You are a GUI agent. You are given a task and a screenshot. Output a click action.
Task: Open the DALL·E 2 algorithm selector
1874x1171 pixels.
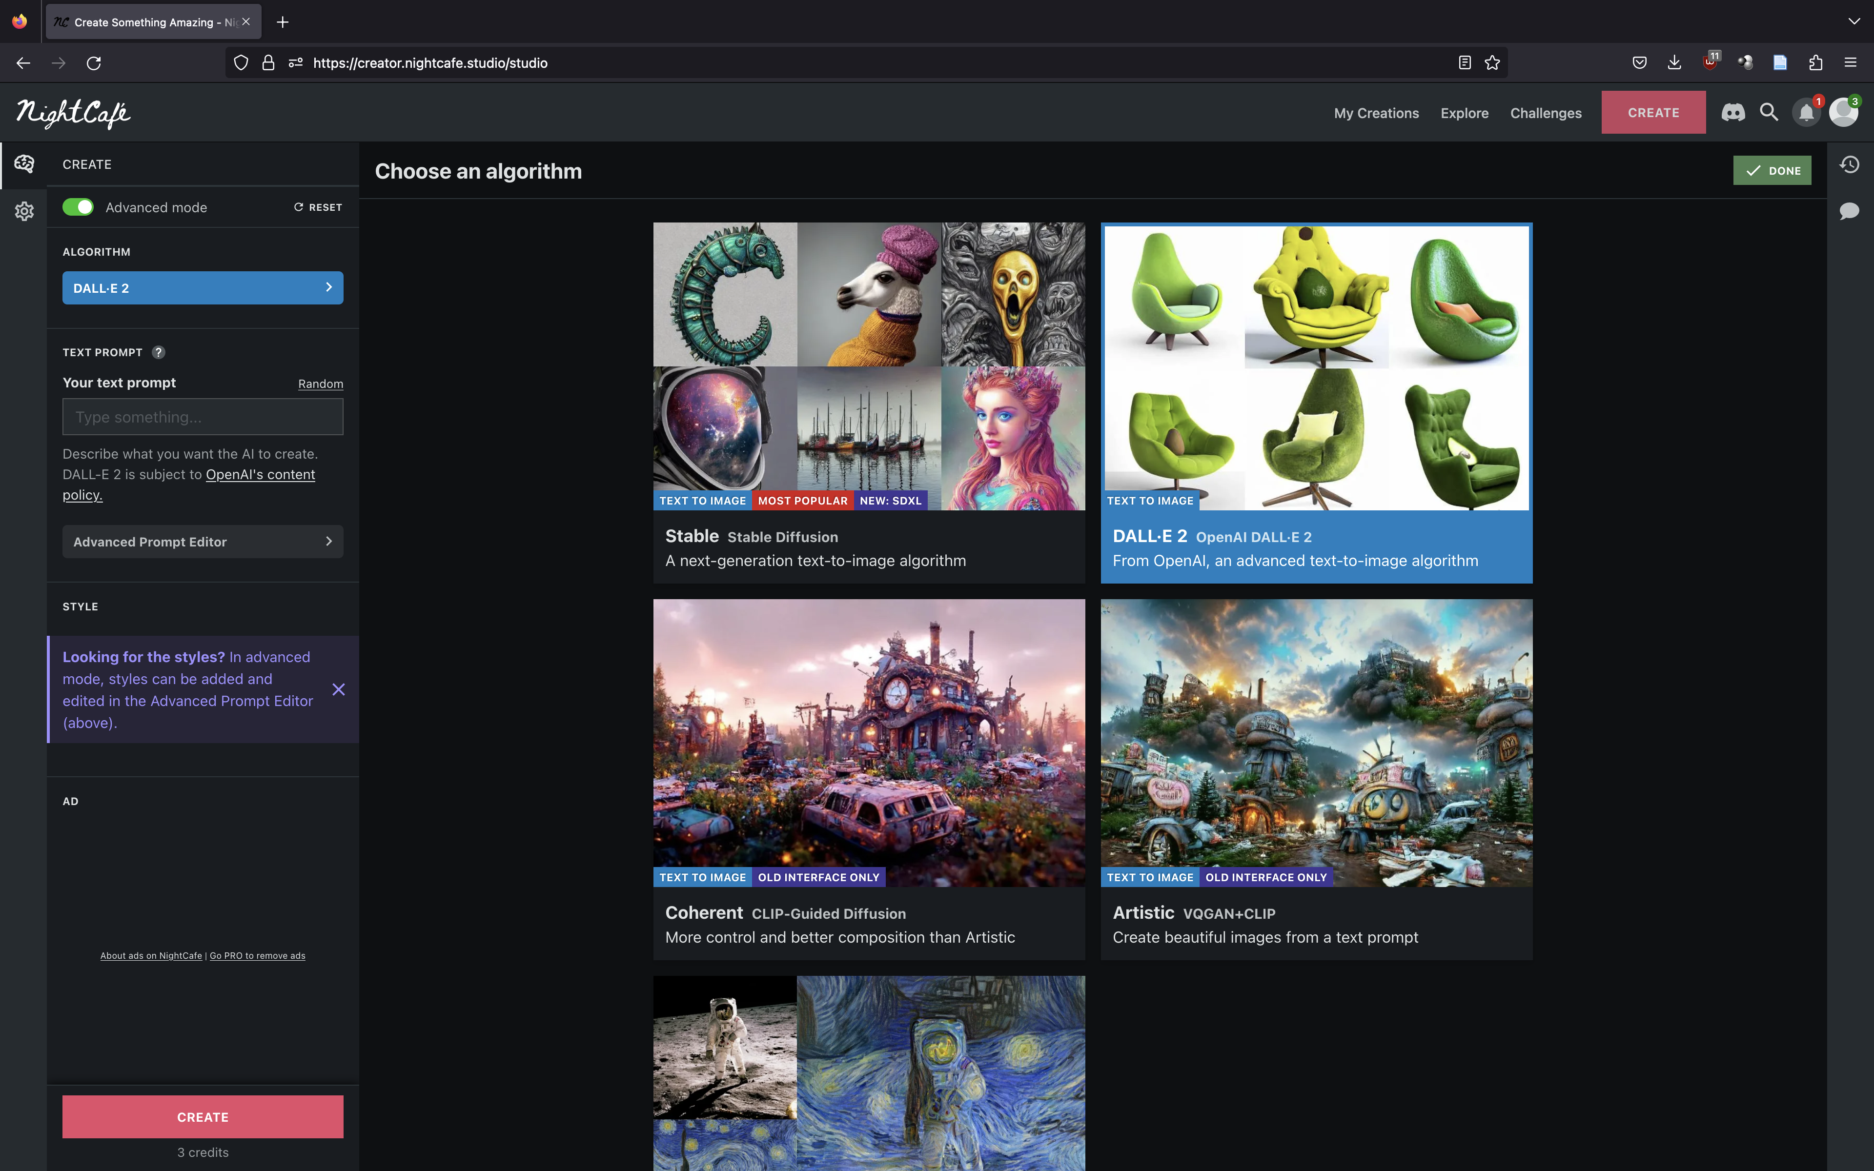click(203, 288)
